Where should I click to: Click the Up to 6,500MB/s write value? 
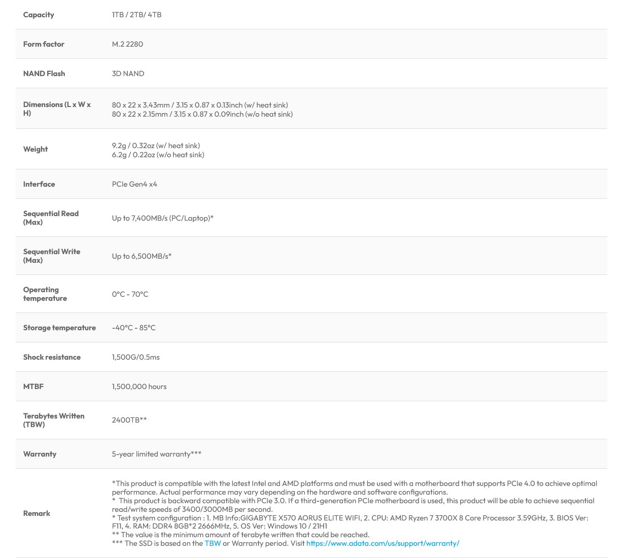click(142, 256)
